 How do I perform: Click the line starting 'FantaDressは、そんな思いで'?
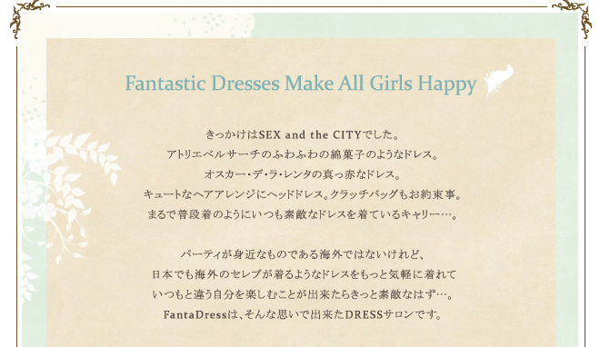pos(303,314)
